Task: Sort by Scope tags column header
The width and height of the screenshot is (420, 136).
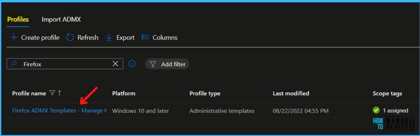Action: [x=387, y=93]
